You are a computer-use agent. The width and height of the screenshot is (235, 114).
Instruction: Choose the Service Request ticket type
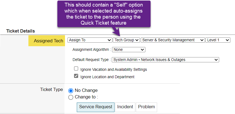point(96,107)
